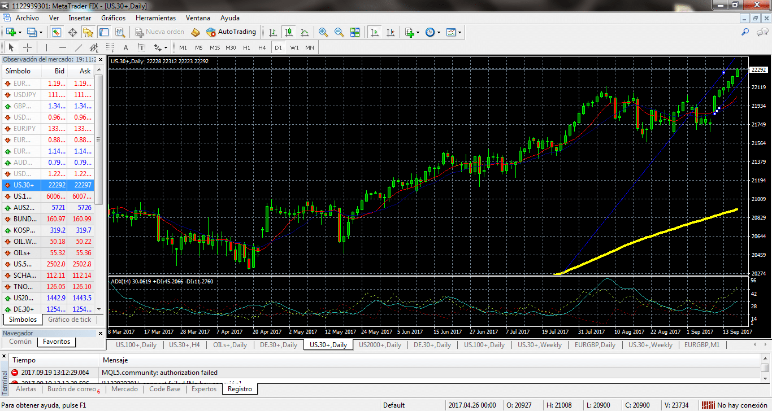Click the zoom in magnifier icon
The width and height of the screenshot is (772, 411).
point(323,32)
